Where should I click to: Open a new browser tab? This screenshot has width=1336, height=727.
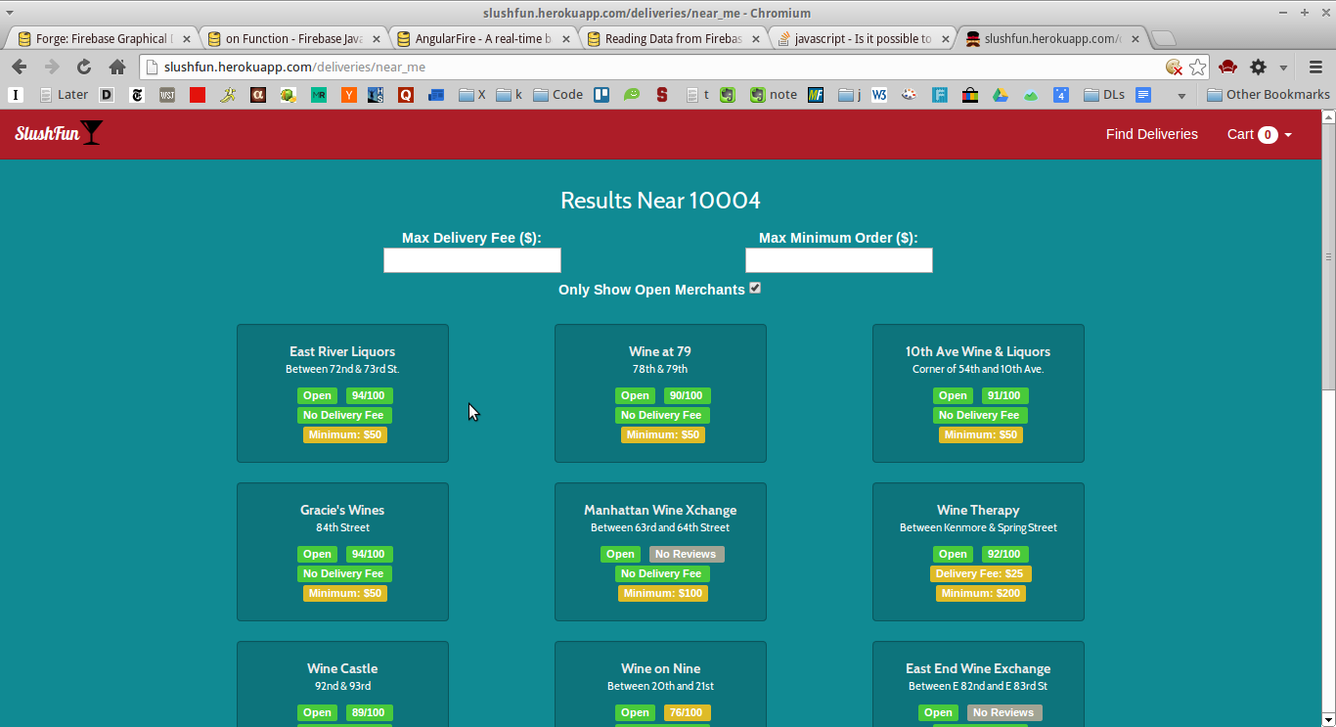click(x=1163, y=39)
